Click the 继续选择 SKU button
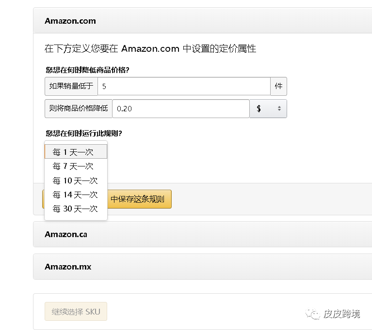Screen dimensions: 372x330 (x=76, y=312)
